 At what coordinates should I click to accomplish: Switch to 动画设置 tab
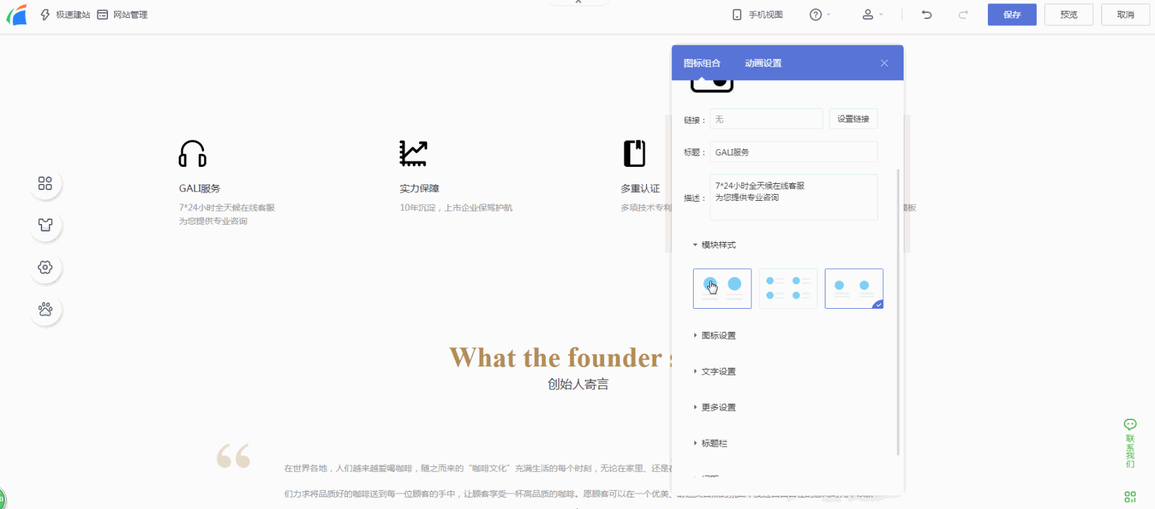[x=763, y=63]
